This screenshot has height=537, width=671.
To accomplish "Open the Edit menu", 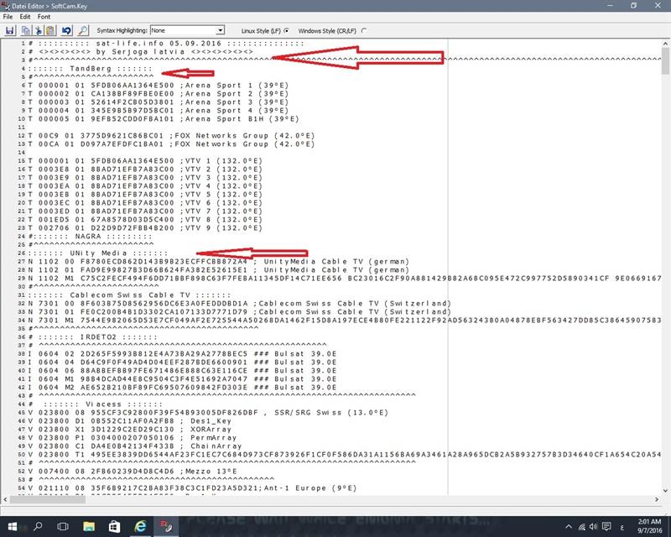I will [x=25, y=17].
